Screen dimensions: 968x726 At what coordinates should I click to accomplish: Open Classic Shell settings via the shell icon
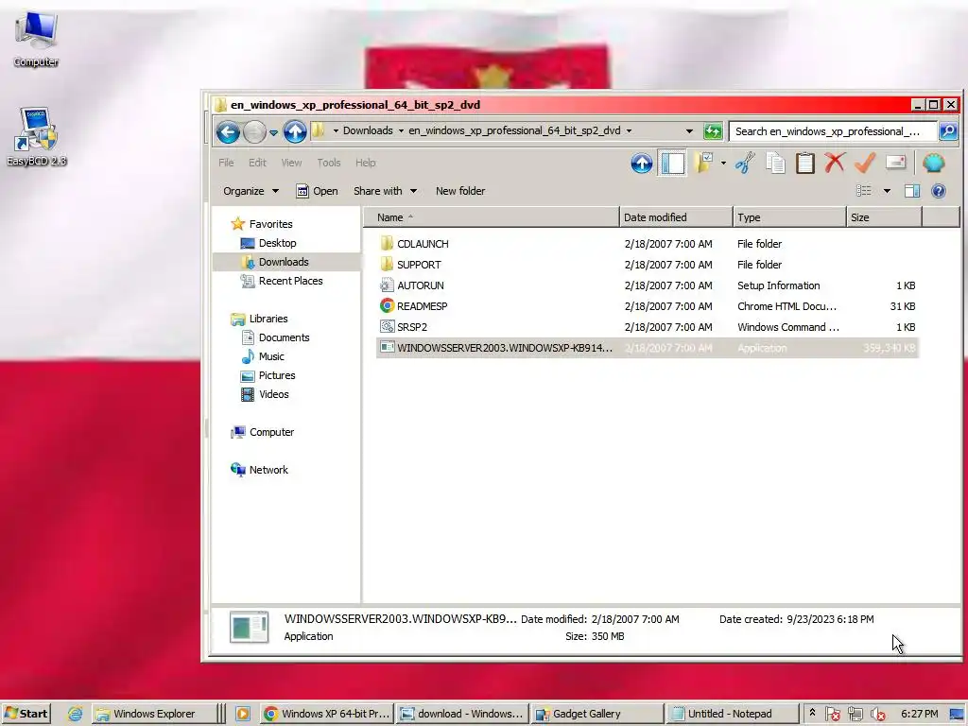point(933,163)
